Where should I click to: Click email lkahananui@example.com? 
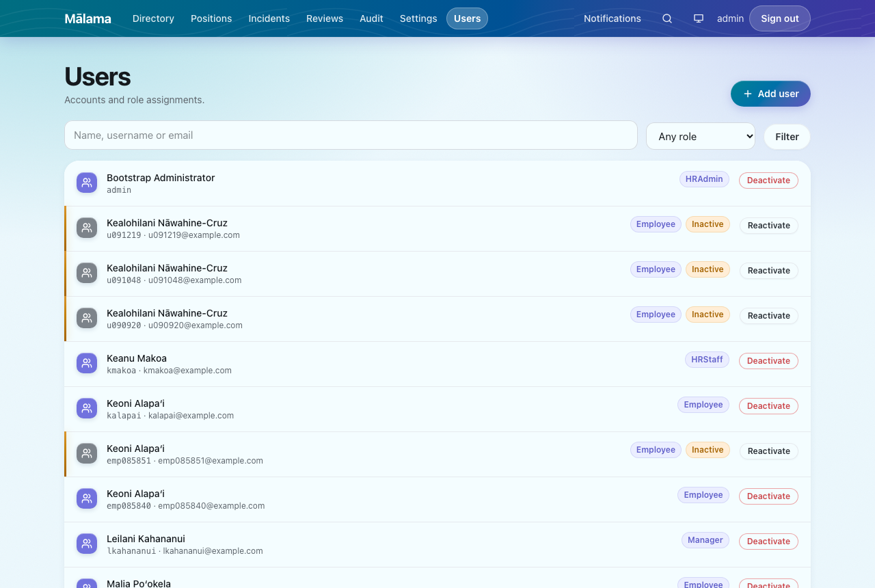213,551
